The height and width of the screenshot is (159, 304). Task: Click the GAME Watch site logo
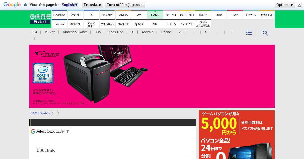coord(40,19)
